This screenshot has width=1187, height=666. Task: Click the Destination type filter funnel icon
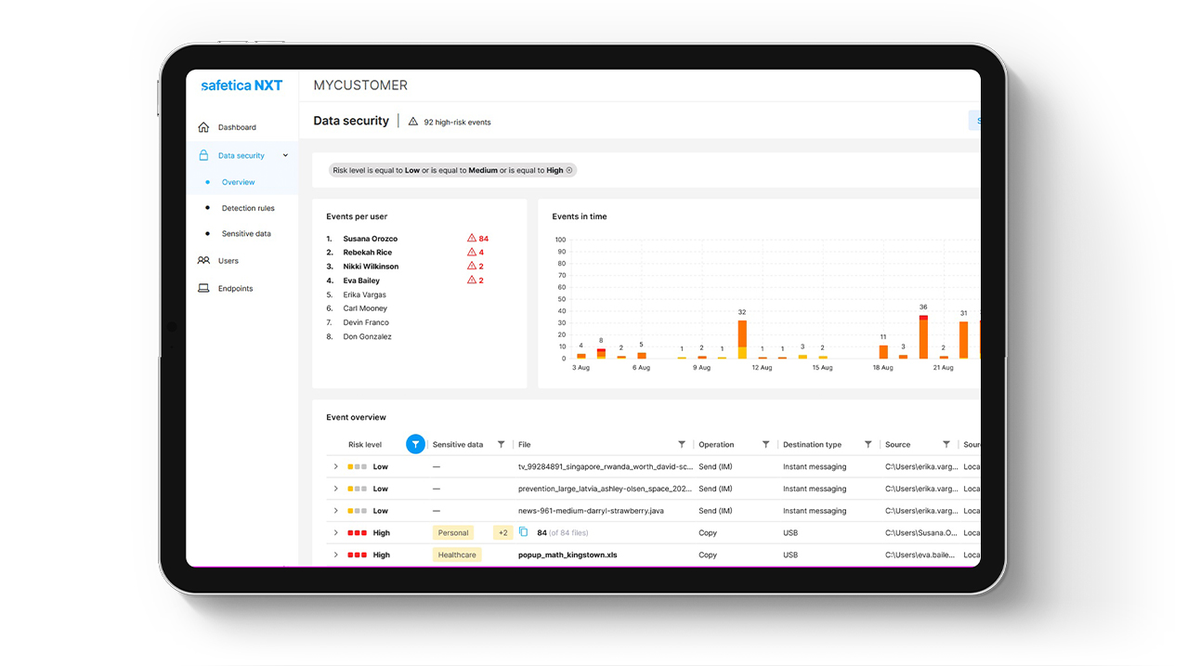pyautogui.click(x=867, y=443)
